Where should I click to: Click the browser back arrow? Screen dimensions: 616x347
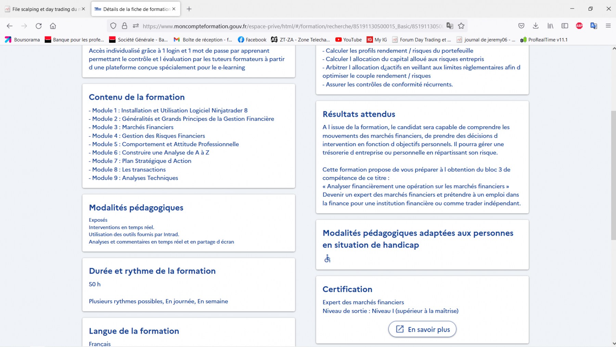coord(10,26)
